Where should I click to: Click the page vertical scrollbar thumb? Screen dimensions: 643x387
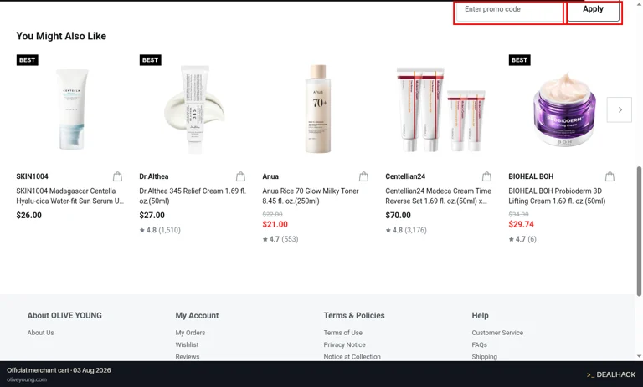pos(639,231)
